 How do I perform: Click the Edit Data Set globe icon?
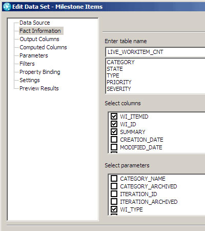(7, 7)
